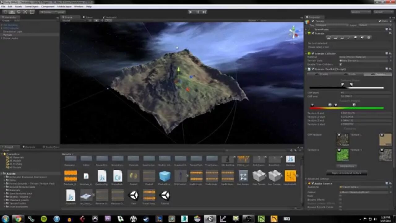Open the Terrain settings gear in the Inspector
The height and width of the screenshot is (223, 396).
[368, 37]
